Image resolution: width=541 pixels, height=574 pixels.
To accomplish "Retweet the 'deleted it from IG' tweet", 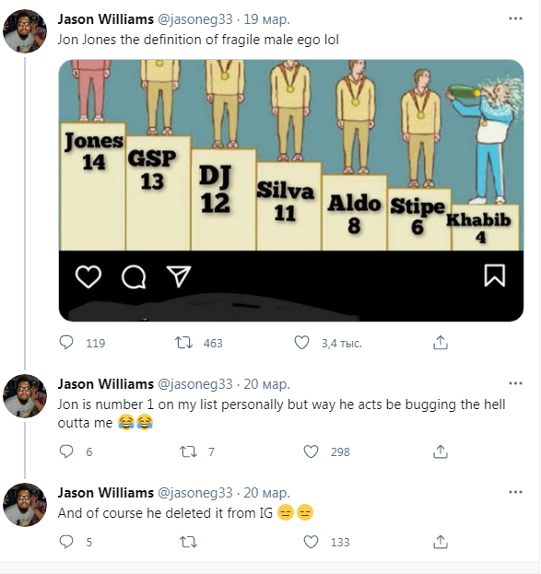I will (188, 542).
